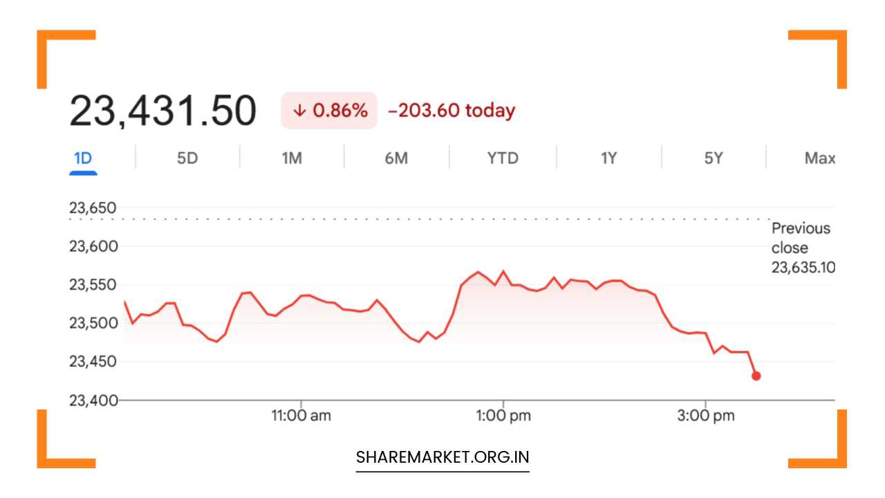Open the SHAREMARKET.ORG.IN link
The width and height of the screenshot is (885, 498).
click(x=442, y=458)
